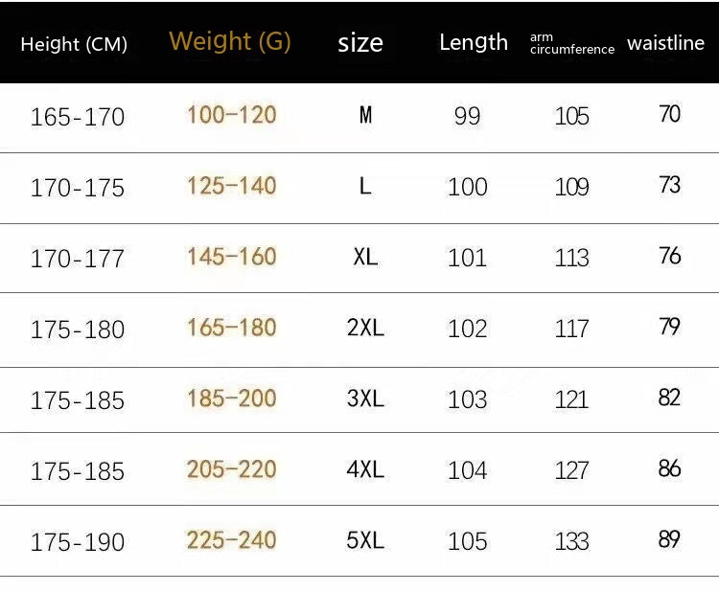Click the waistline value 70
The width and height of the screenshot is (719, 592).
coord(670,114)
